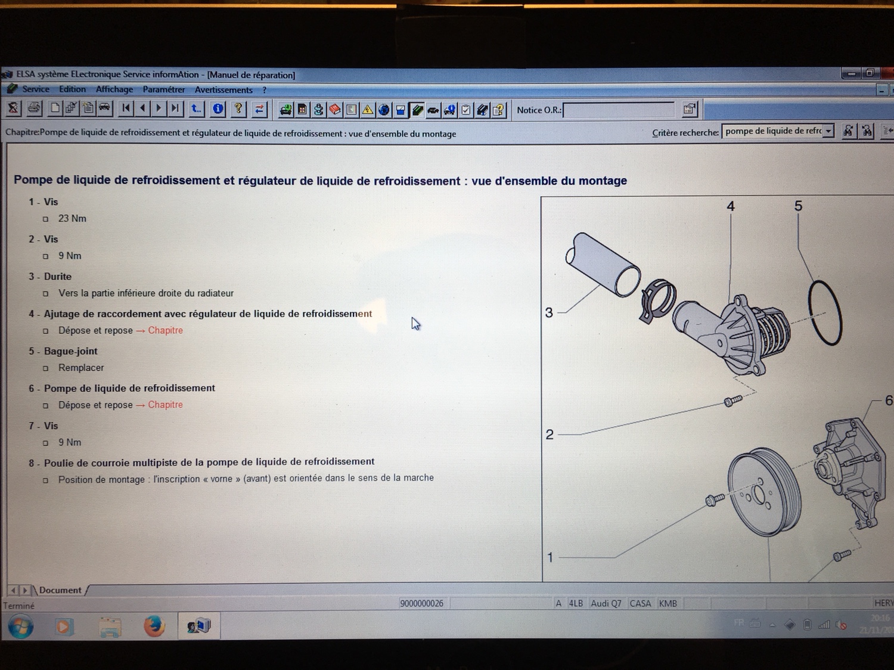The height and width of the screenshot is (670, 894).
Task: Click the yellow question mark help icon
Action: (238, 108)
